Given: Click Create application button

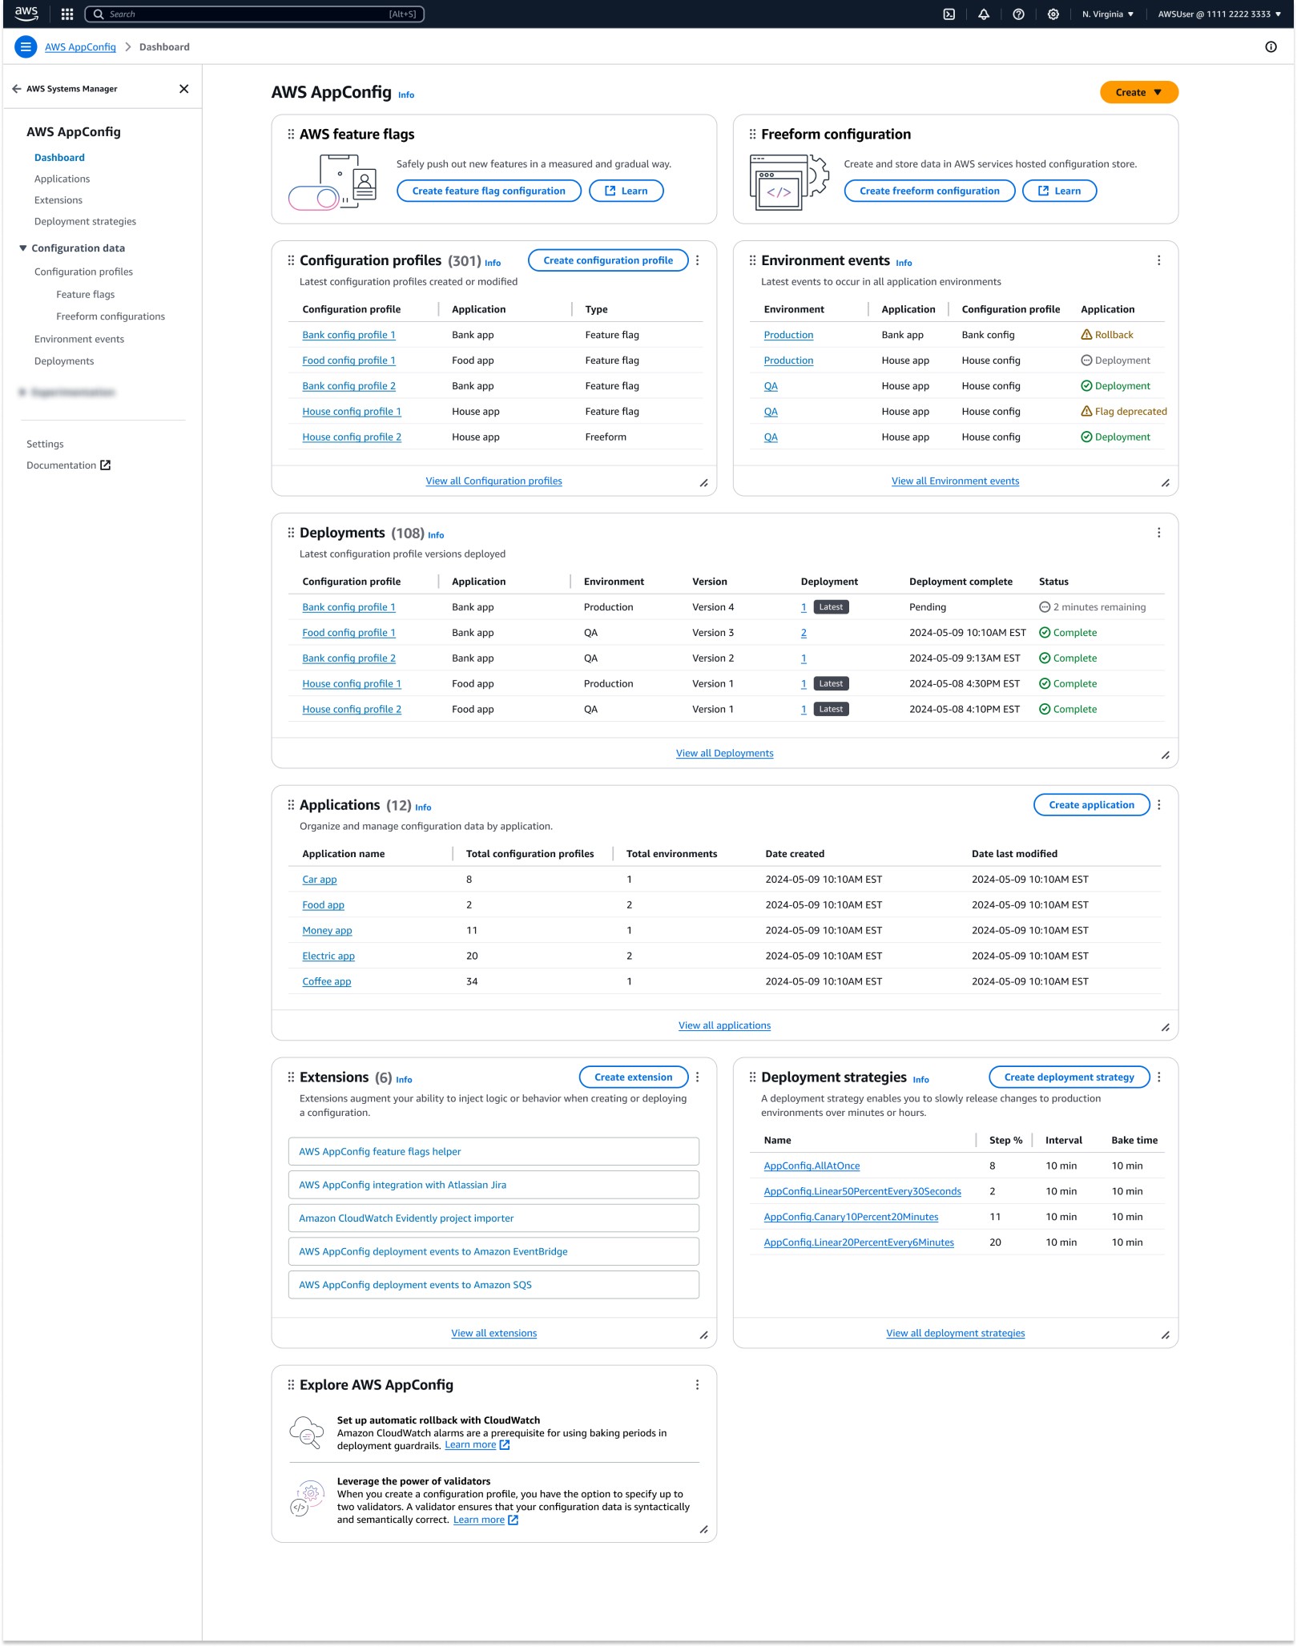Looking at the screenshot, I should (x=1091, y=805).
